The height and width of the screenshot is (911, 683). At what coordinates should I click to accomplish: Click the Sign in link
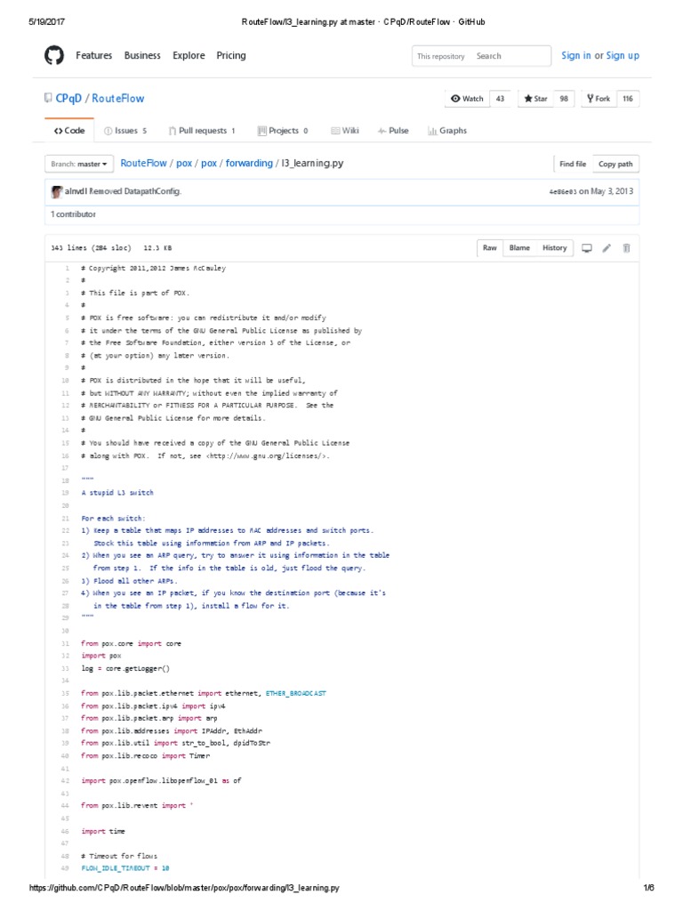point(576,55)
